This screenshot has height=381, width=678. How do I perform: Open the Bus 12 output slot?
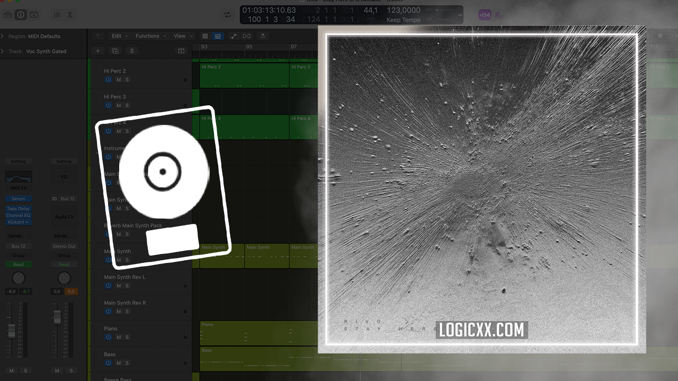19,246
